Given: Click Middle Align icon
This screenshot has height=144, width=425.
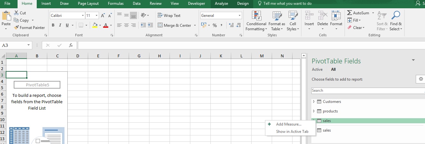Looking at the screenshot, I should [x=126, y=15].
